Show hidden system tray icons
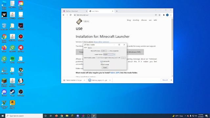Image resolution: width=210 pixels, height=118 pixels. click(185, 116)
